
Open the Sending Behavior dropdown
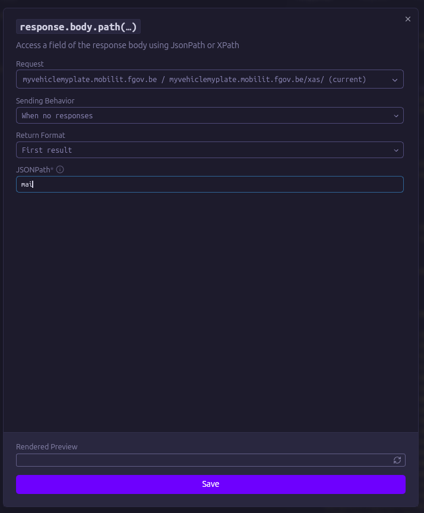click(202, 115)
